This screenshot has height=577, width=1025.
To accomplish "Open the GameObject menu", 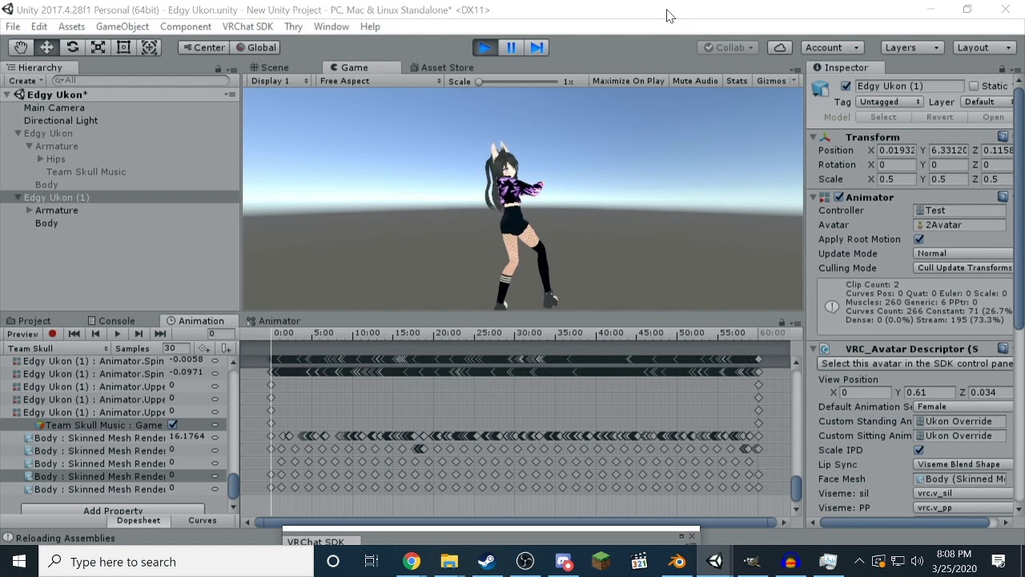I will point(122,26).
